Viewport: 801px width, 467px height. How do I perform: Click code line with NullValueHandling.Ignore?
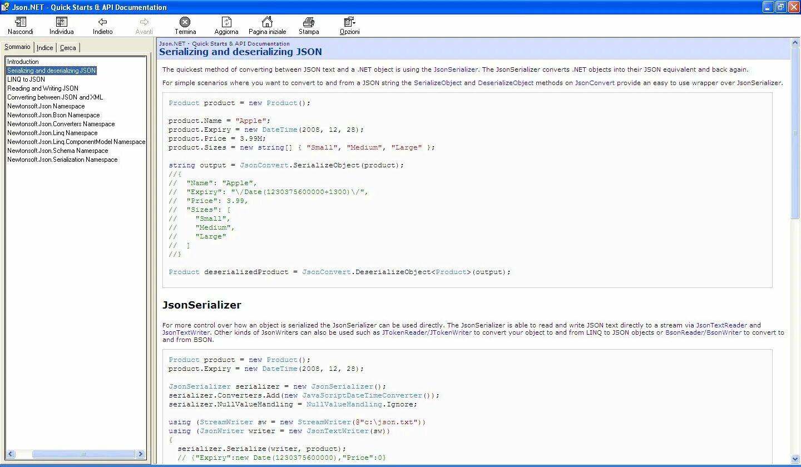click(x=293, y=404)
